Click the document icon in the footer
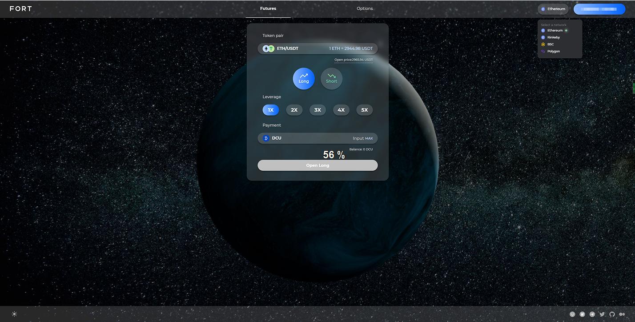This screenshot has width=635, height=322. coord(582,314)
